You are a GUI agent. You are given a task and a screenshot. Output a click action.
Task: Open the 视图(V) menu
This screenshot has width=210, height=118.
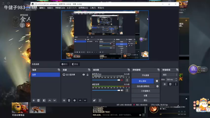tap(50, 8)
